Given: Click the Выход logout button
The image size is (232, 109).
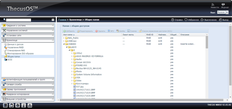Looking at the screenshot, I should (x=223, y=20).
